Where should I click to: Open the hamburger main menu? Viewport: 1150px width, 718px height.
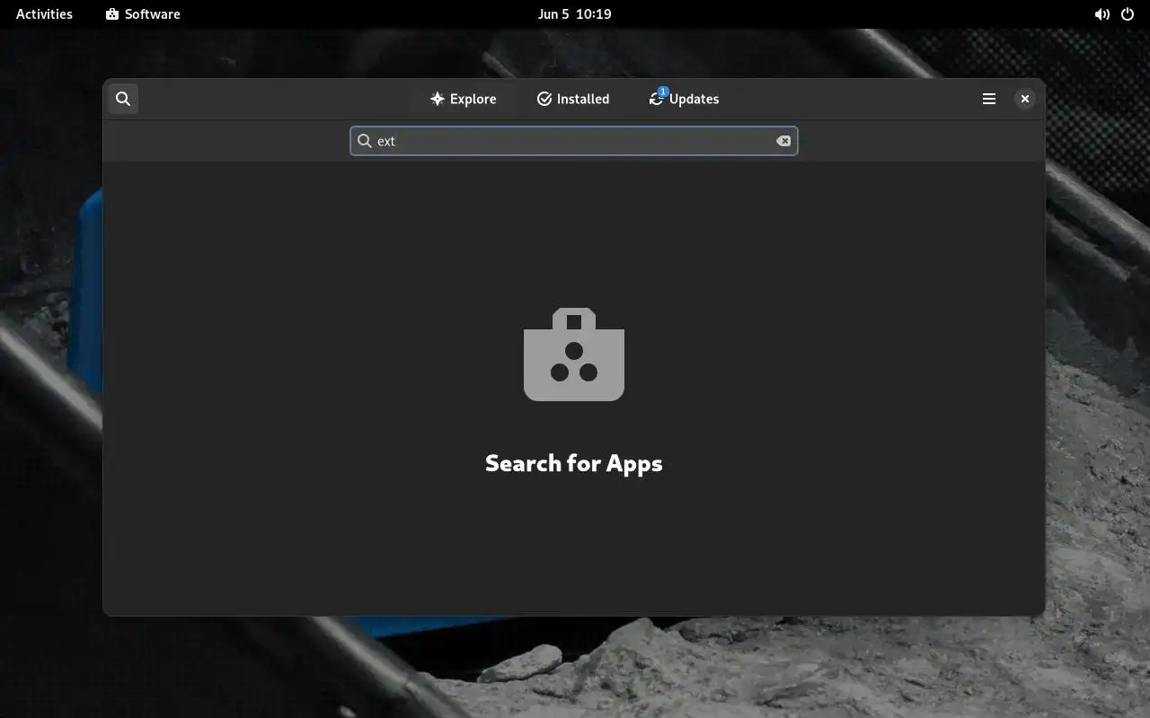tap(989, 99)
